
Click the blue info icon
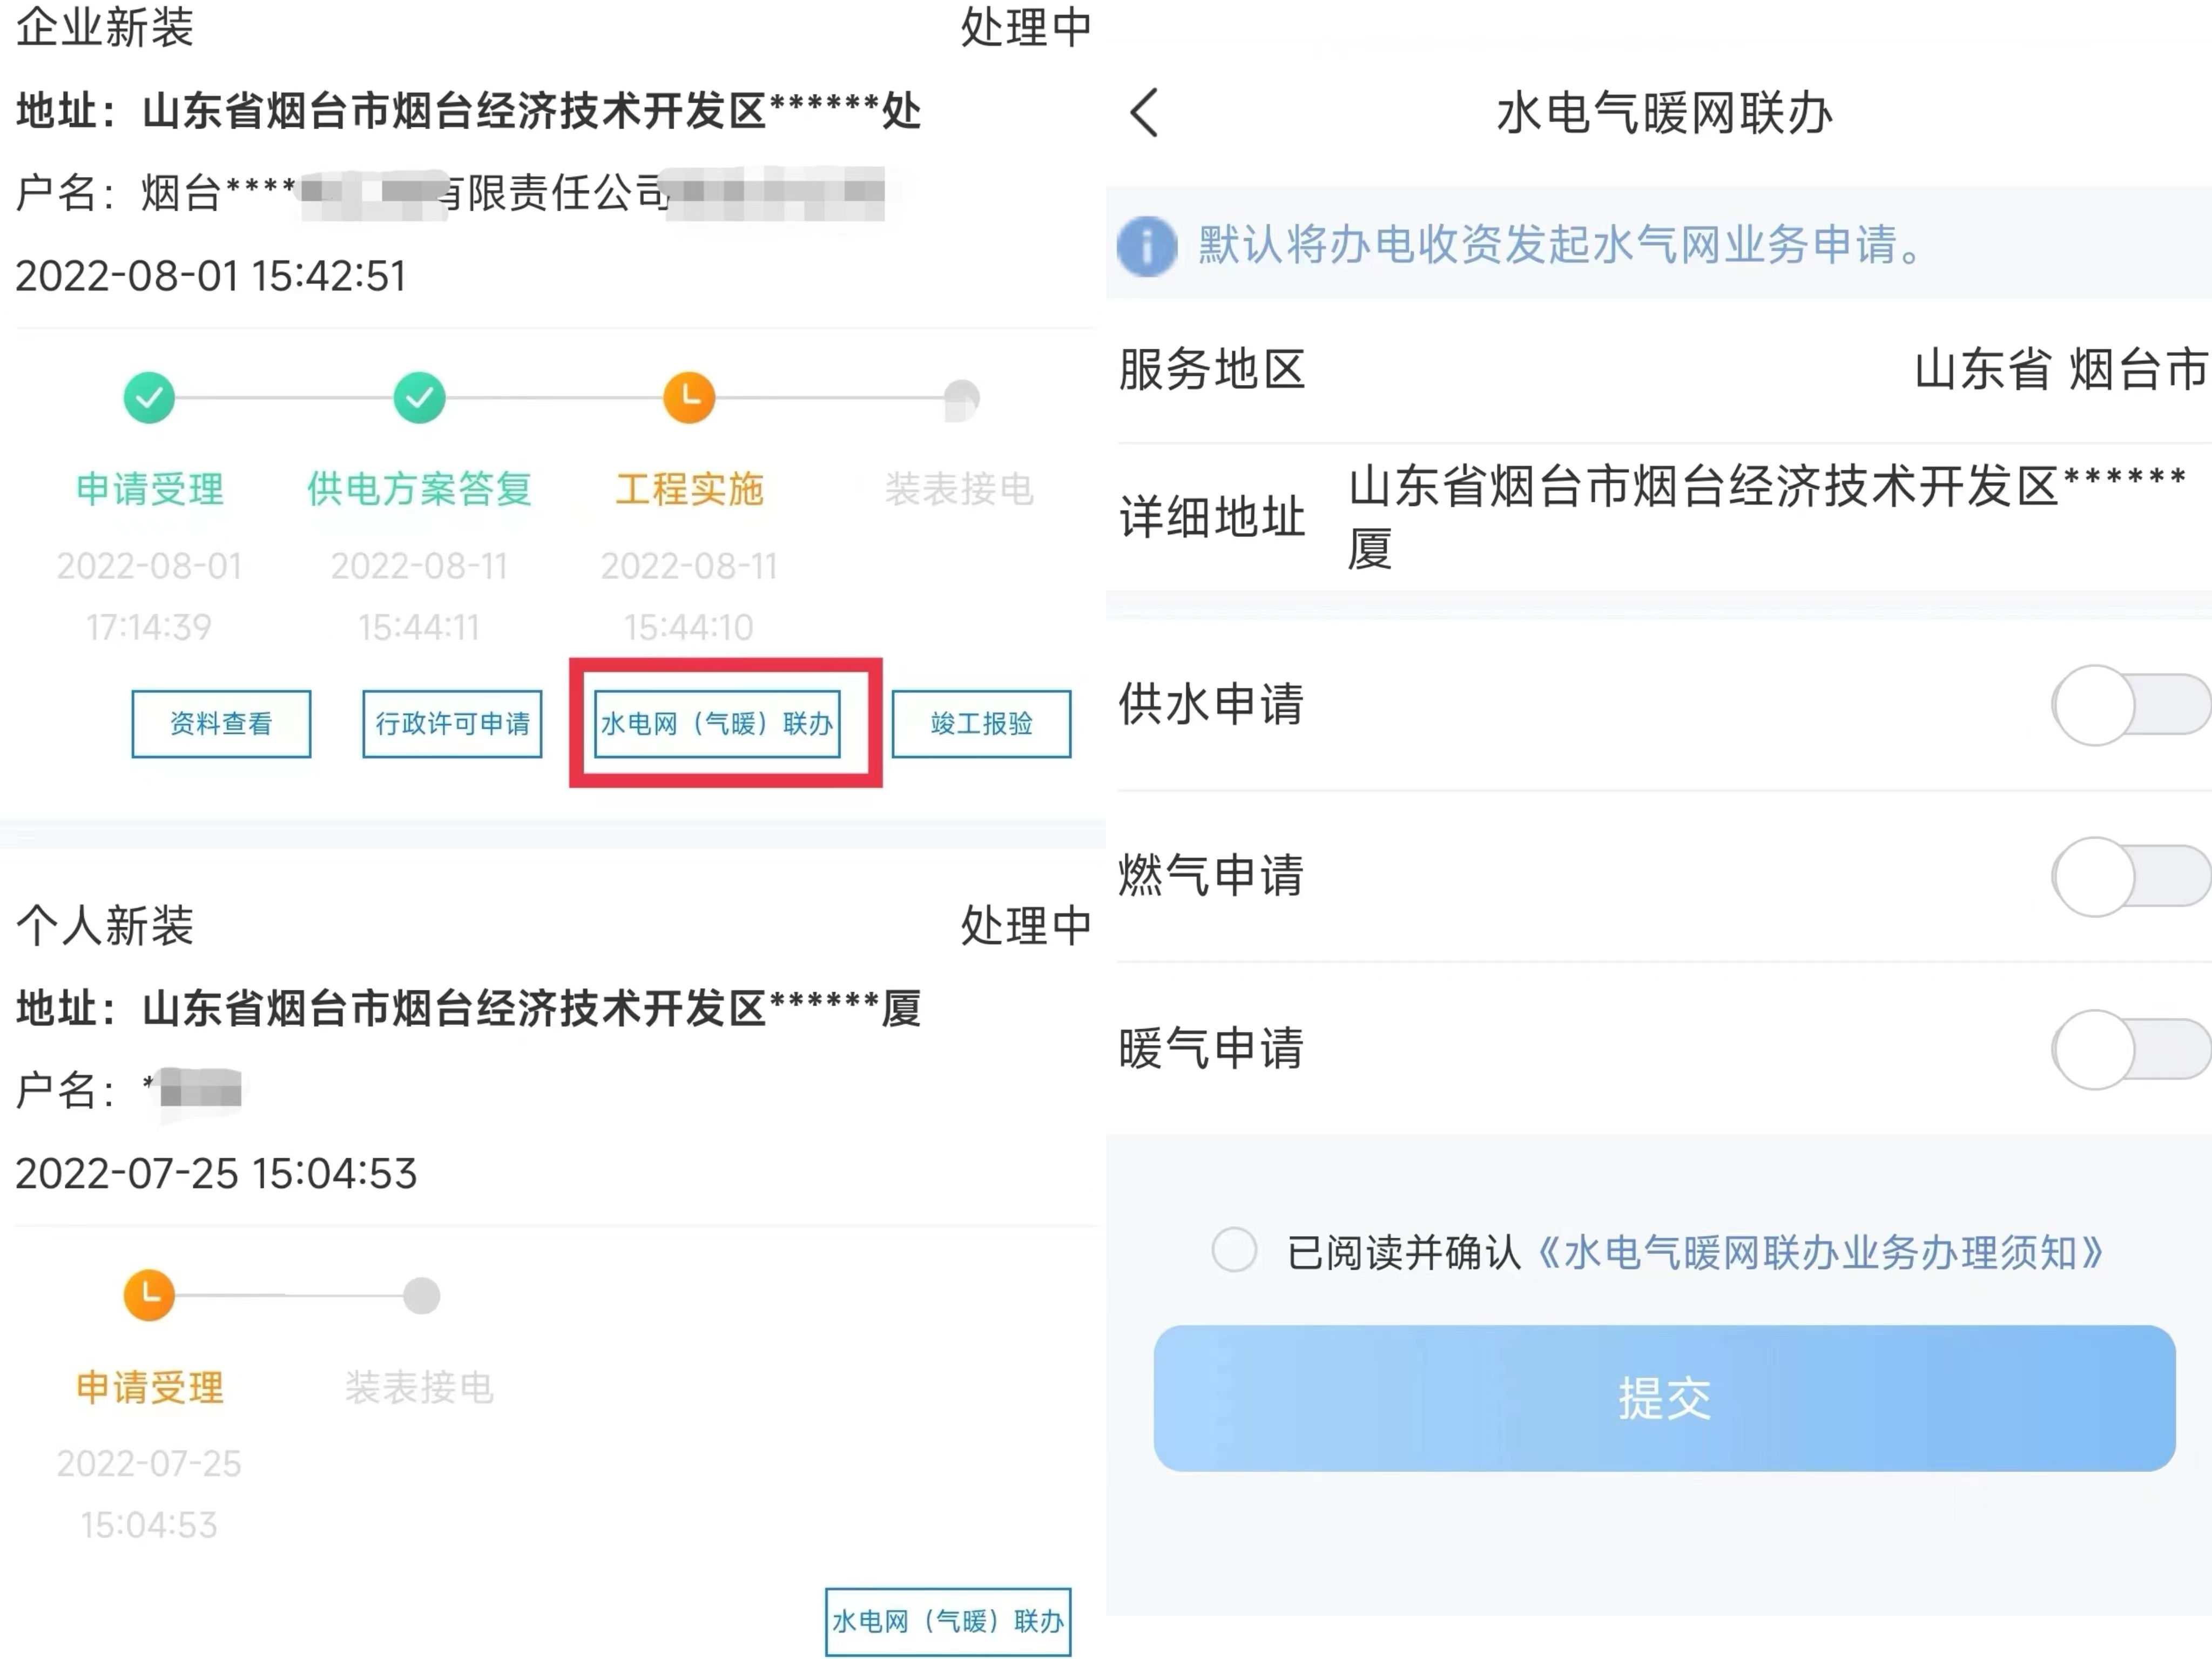[x=1146, y=245]
